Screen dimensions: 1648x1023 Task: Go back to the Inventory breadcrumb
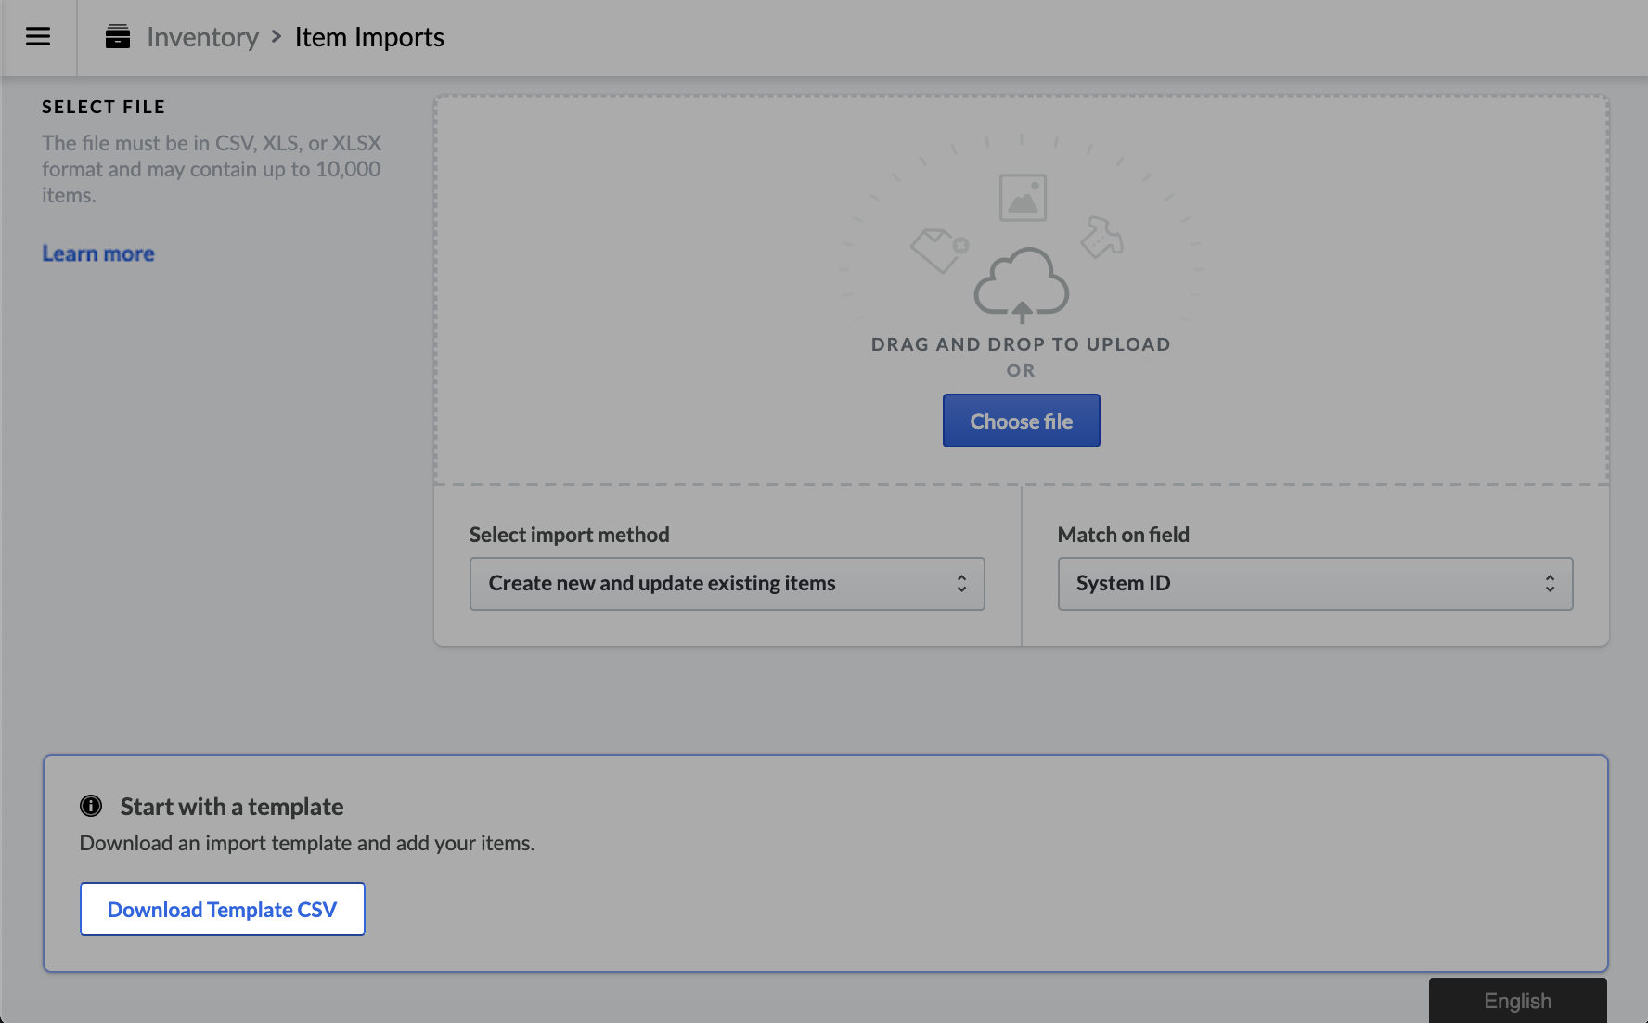coord(202,37)
